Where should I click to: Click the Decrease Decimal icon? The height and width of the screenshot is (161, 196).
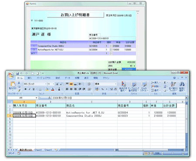pos(115,89)
